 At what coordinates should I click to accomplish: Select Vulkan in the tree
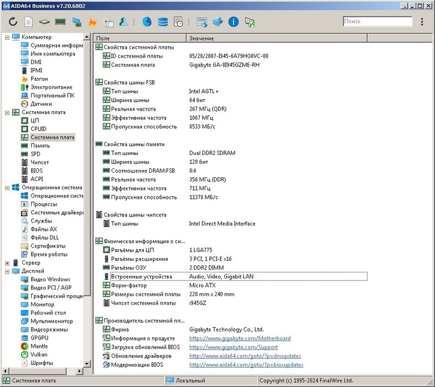pos(39,354)
